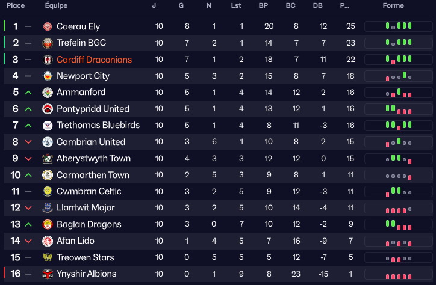Click the form indicator bars for Caerau Ely

[x=397, y=26]
